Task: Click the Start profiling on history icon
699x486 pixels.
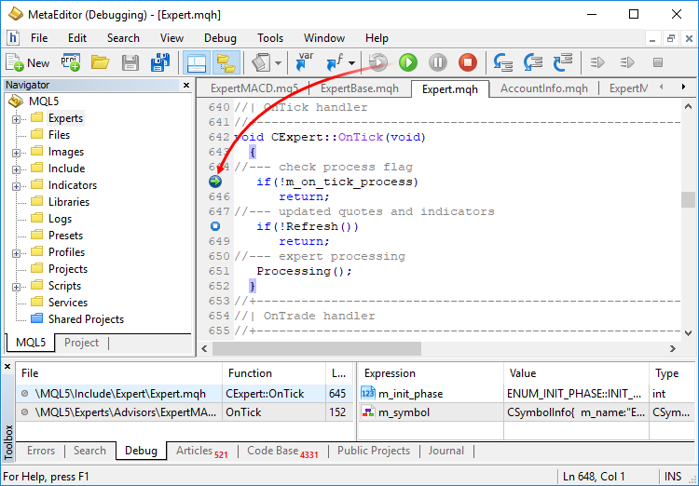Action: 627,62
